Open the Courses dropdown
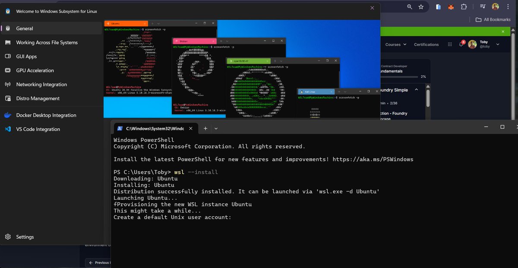Viewport: 518px width, 268px height. (x=395, y=44)
